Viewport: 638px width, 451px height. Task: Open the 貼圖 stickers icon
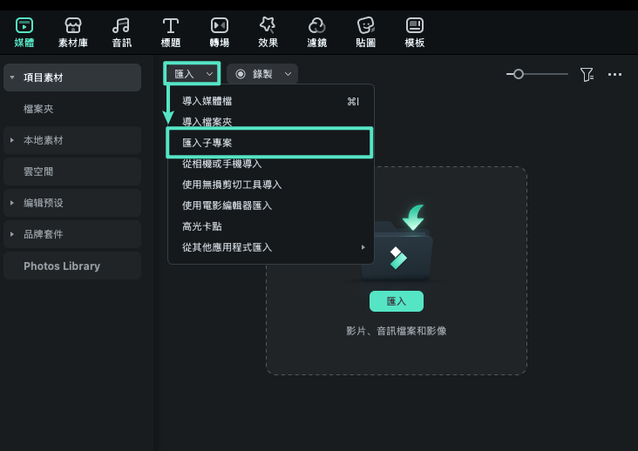[365, 25]
